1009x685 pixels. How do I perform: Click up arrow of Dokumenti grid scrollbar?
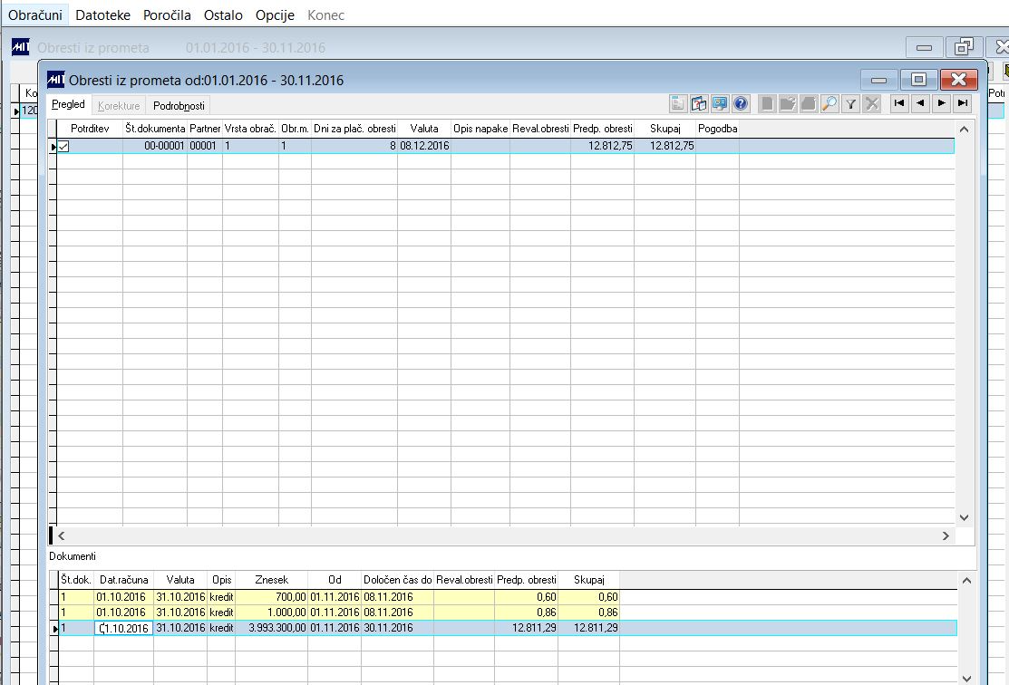965,580
